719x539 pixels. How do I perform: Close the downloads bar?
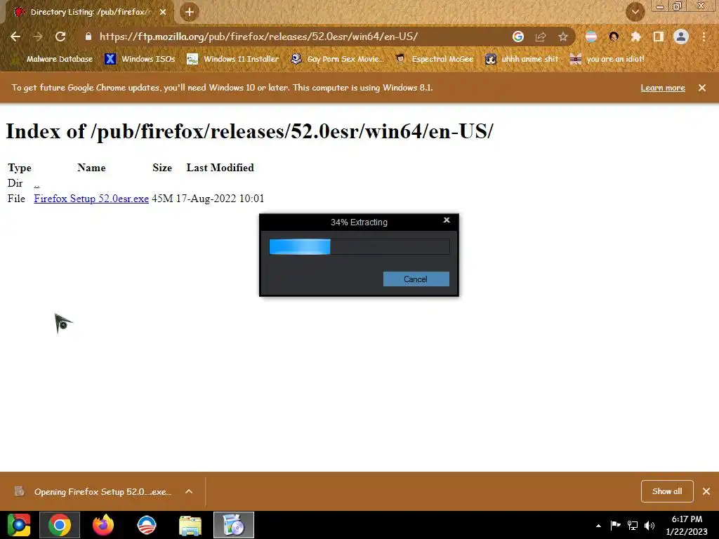(x=706, y=491)
